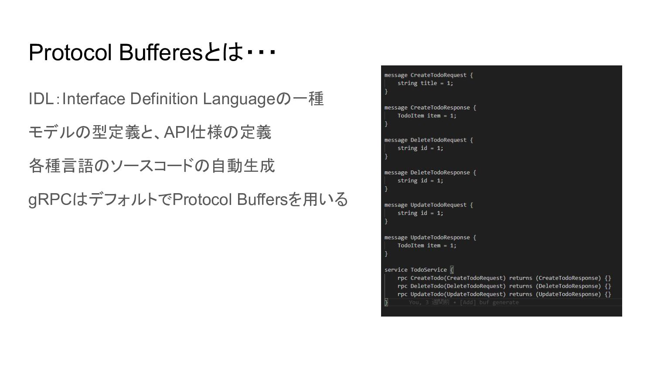
Task: Click the git blame text "[Add] buf generate"
Action: pyautogui.click(x=489, y=303)
